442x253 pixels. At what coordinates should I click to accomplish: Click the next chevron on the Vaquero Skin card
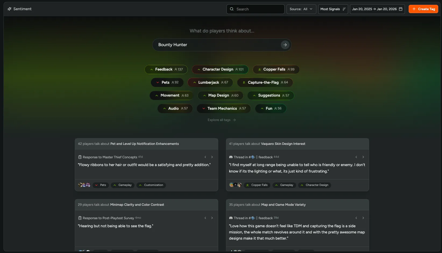pos(363,157)
